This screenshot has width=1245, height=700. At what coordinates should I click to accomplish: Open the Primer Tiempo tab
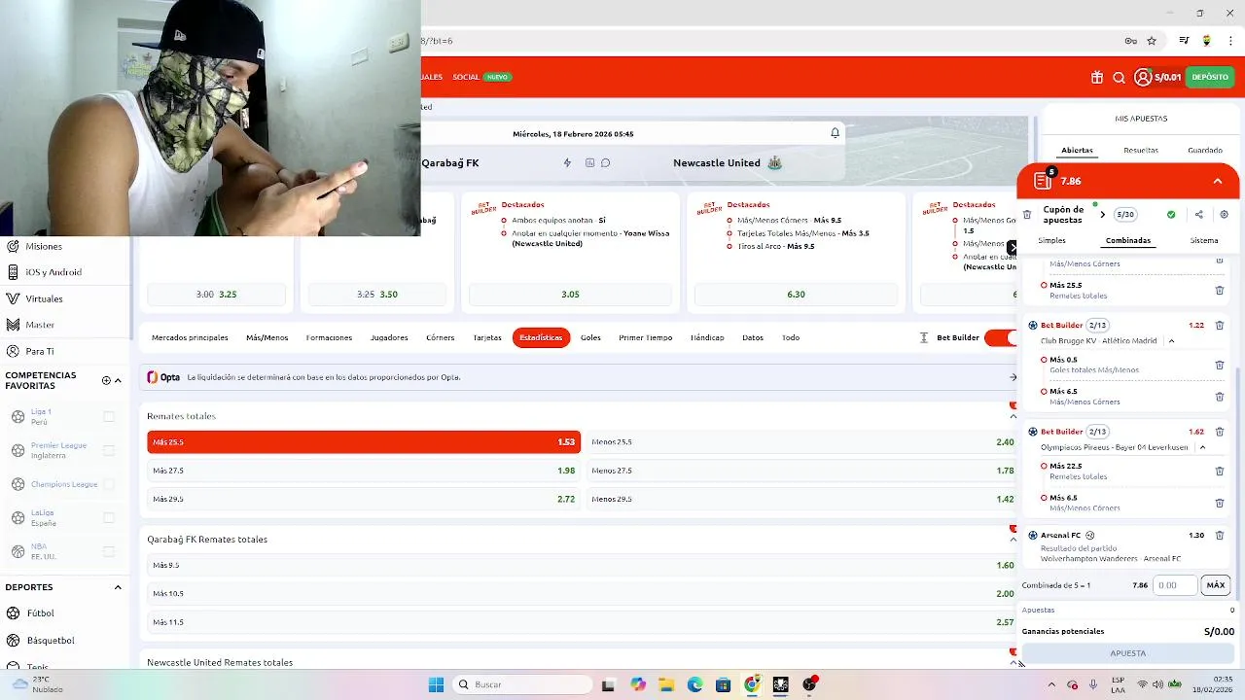tap(646, 337)
